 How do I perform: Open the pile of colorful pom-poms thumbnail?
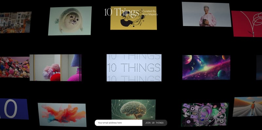pos(15,67)
